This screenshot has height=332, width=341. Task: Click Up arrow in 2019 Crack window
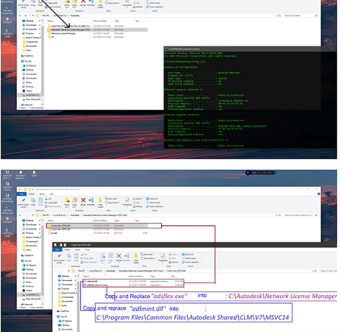(x=33, y=215)
